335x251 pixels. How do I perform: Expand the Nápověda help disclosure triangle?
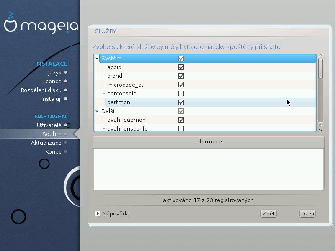pyautogui.click(x=97, y=214)
